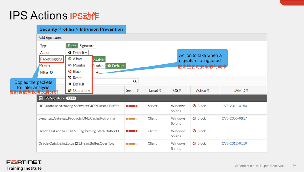Viewport: 304px width, 172px height.
Task: Choose Monitor in the action menu
Action: click(79, 65)
